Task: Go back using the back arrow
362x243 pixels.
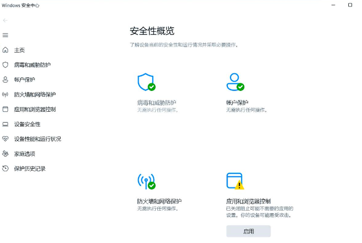Action: click(6, 20)
